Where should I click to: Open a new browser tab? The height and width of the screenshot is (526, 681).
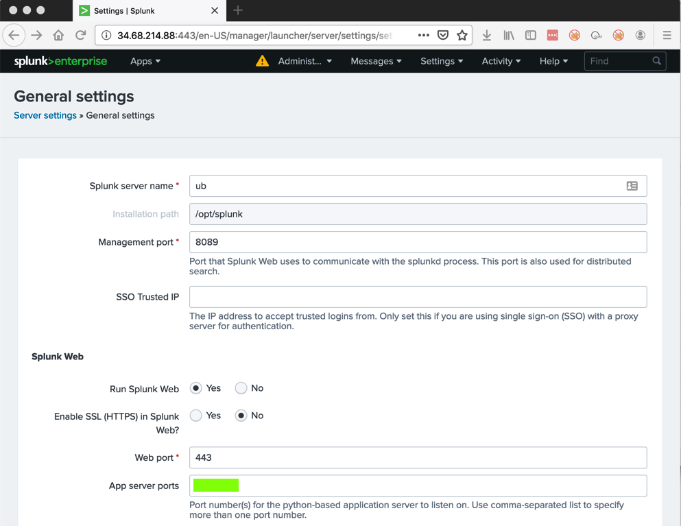(238, 10)
